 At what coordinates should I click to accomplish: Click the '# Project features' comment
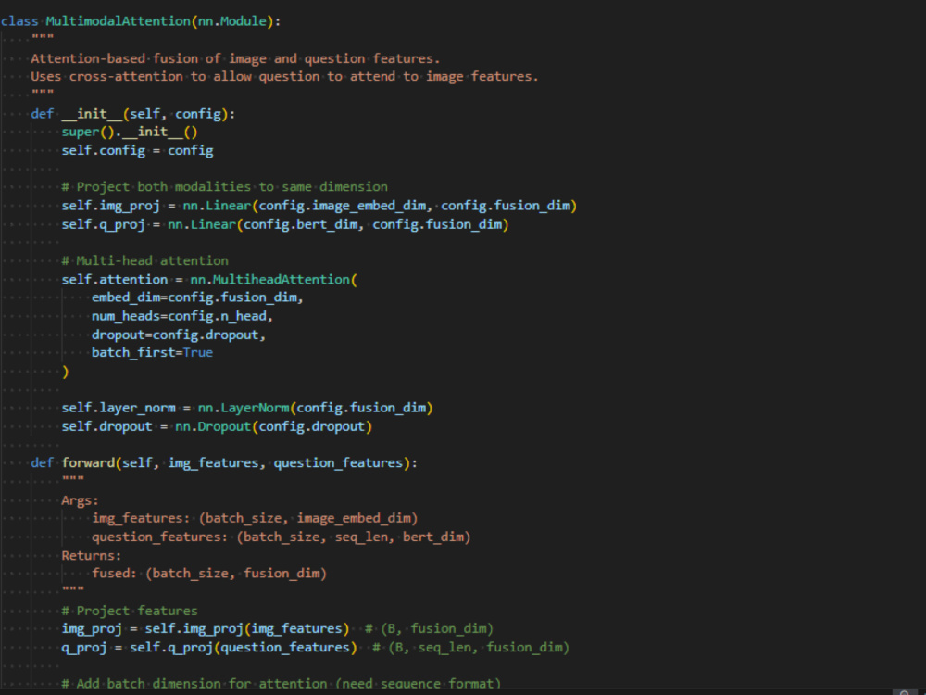130,611
